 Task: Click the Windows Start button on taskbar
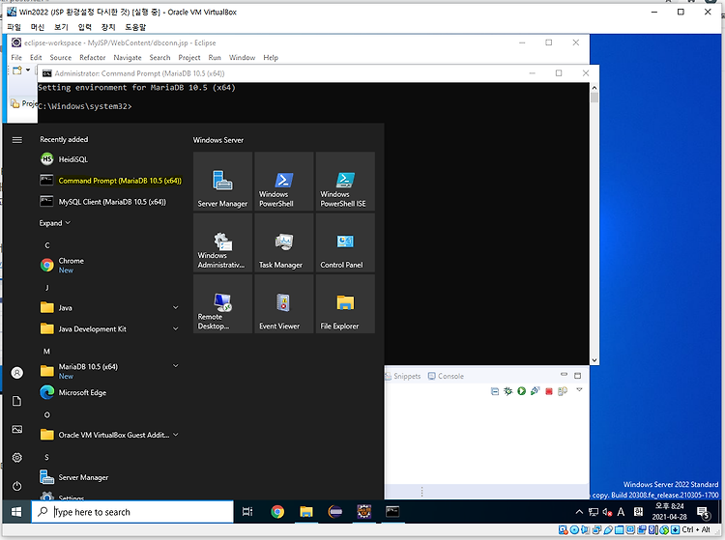(x=16, y=512)
